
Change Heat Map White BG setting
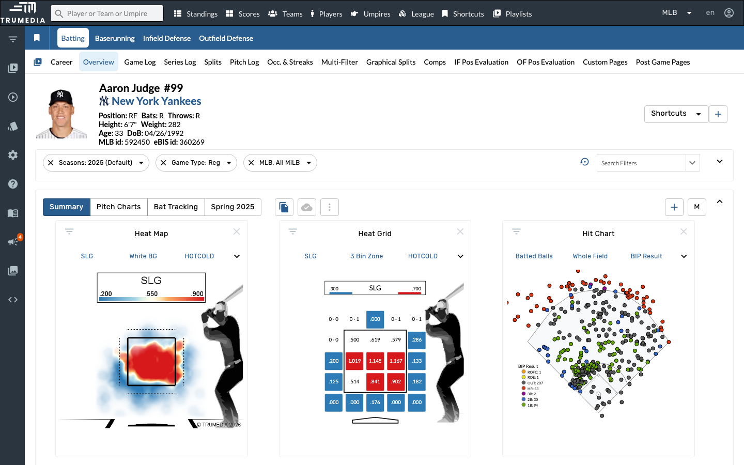[143, 256]
